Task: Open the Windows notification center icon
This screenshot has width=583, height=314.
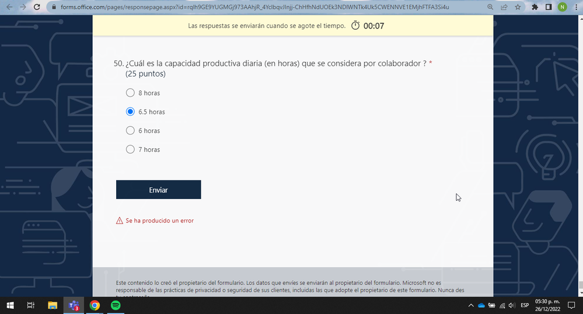Action: point(571,305)
